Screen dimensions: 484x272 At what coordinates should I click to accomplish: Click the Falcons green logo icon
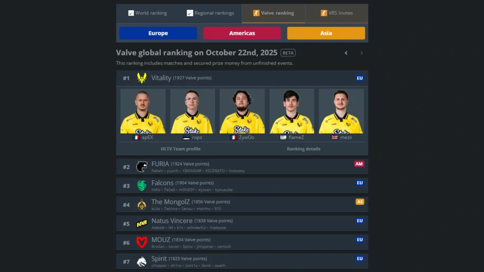pos(142,186)
